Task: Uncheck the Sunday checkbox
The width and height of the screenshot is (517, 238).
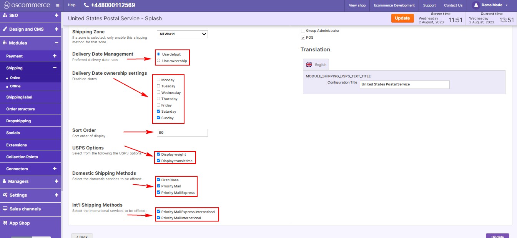Action: click(x=158, y=118)
